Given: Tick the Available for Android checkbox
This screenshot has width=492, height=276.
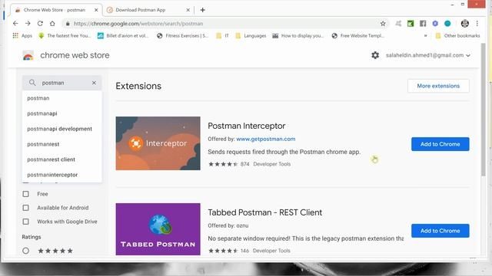Looking at the screenshot, I should click(x=25, y=208).
